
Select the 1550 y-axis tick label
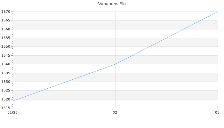click(6, 46)
